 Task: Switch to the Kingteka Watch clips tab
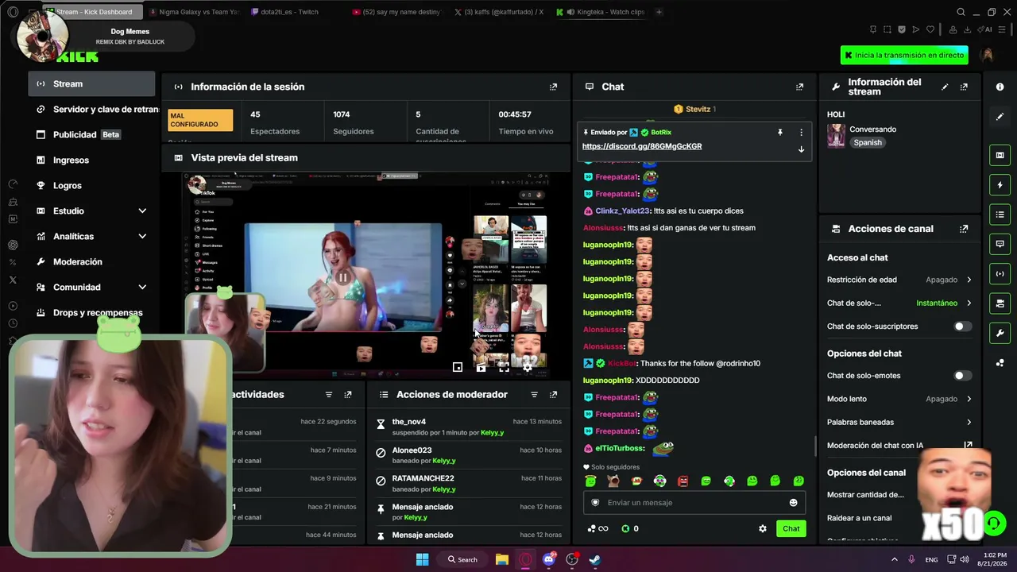coord(601,12)
